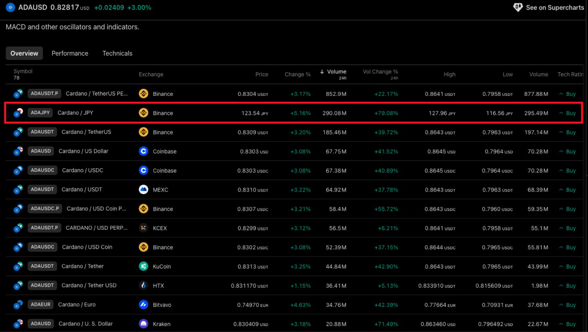Click Buy rating in the Bitvavo row
The height and width of the screenshot is (332, 588).
[x=567, y=304]
